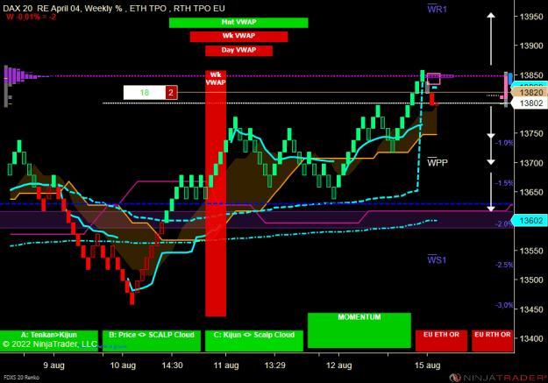Click the white up arrow near 13950
The image size is (548, 383).
(491, 39)
